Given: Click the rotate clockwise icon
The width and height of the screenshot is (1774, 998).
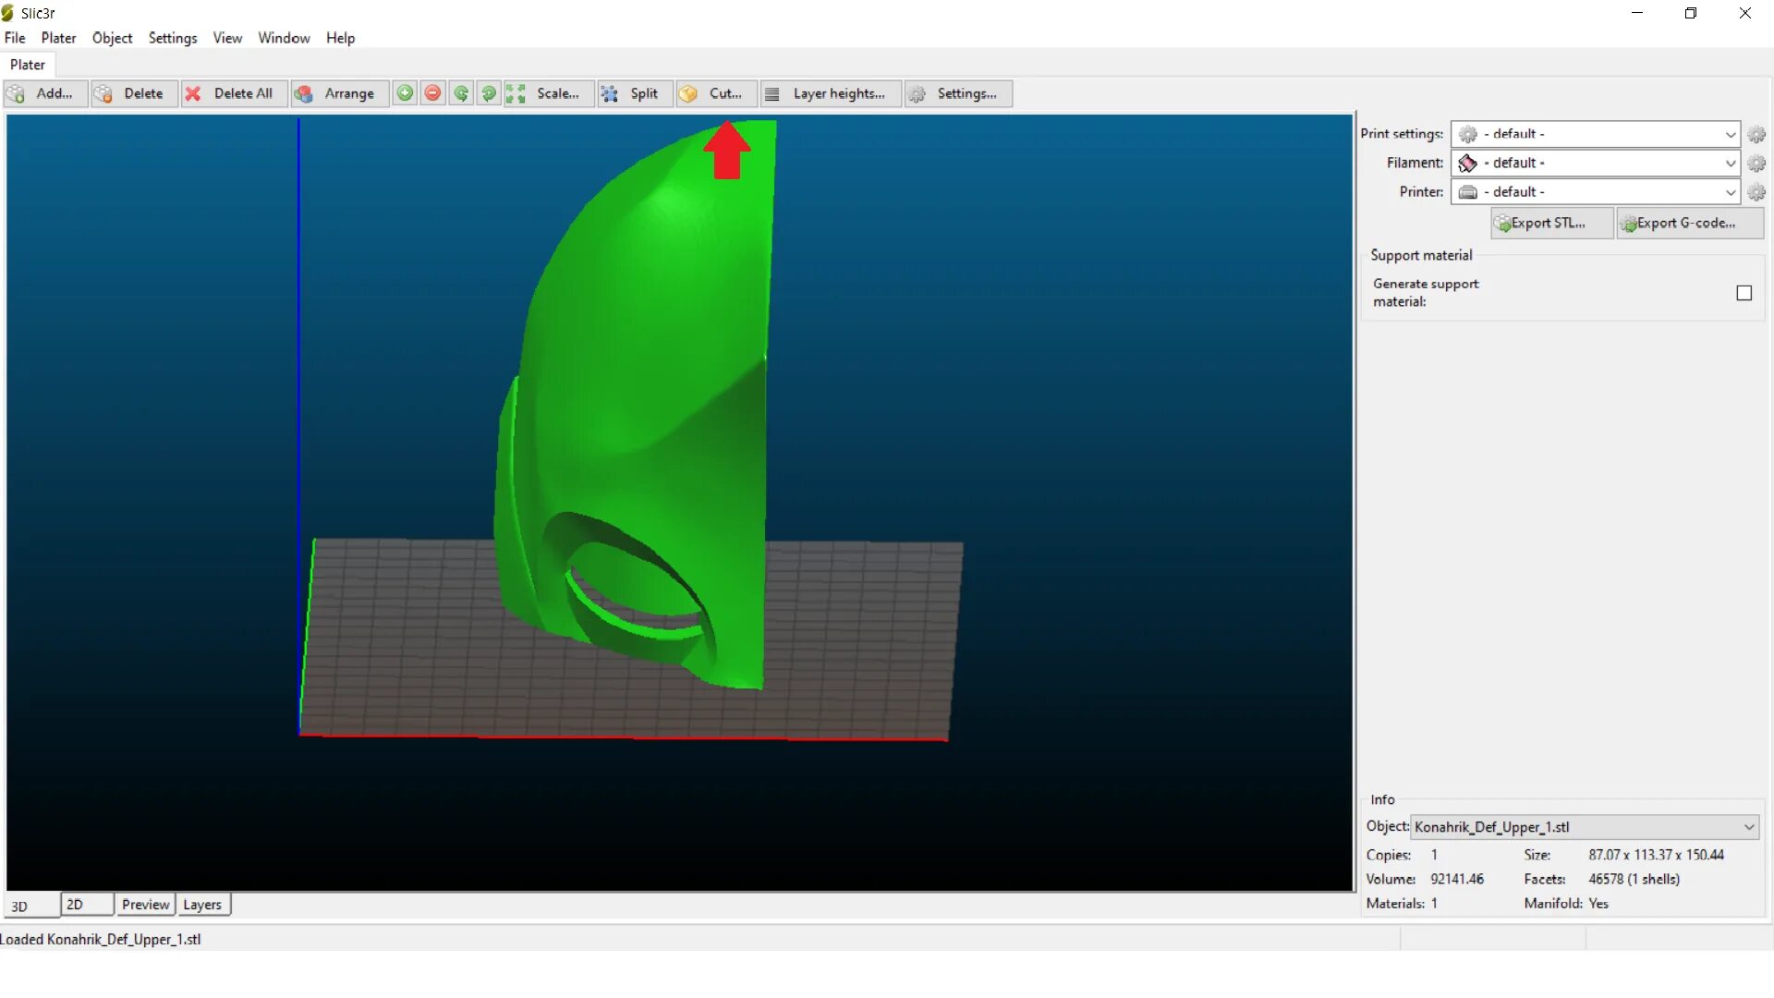Looking at the screenshot, I should tap(489, 93).
